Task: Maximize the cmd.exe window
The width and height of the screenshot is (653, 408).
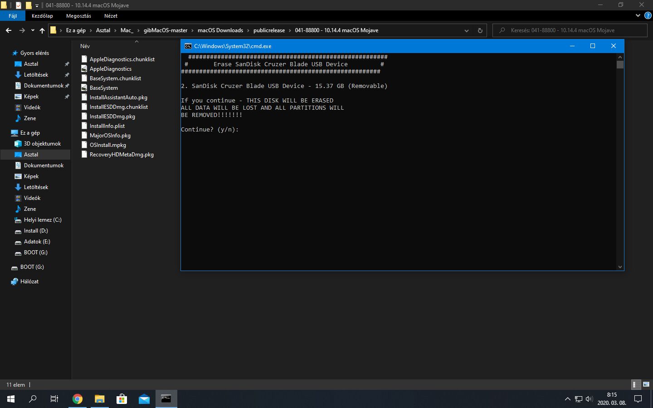Action: click(592, 46)
